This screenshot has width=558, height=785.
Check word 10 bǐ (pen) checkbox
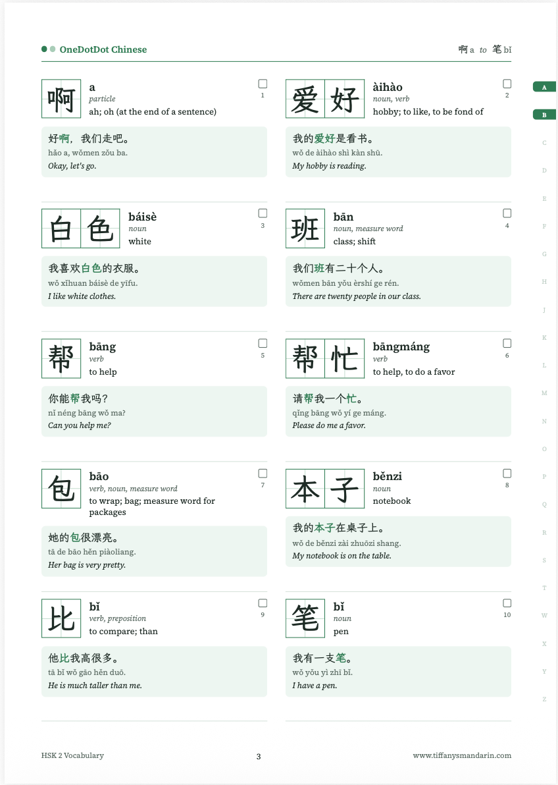507,603
